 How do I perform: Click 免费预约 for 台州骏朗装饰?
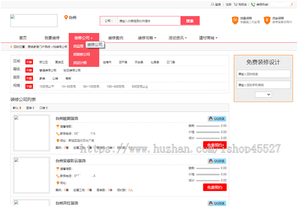(215, 145)
